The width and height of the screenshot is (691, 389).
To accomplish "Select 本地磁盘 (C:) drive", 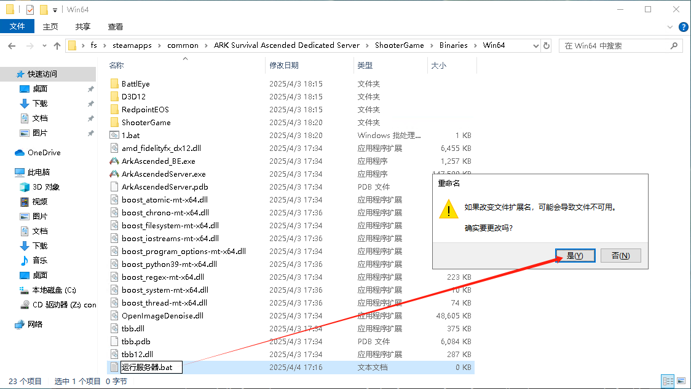I will (x=53, y=290).
